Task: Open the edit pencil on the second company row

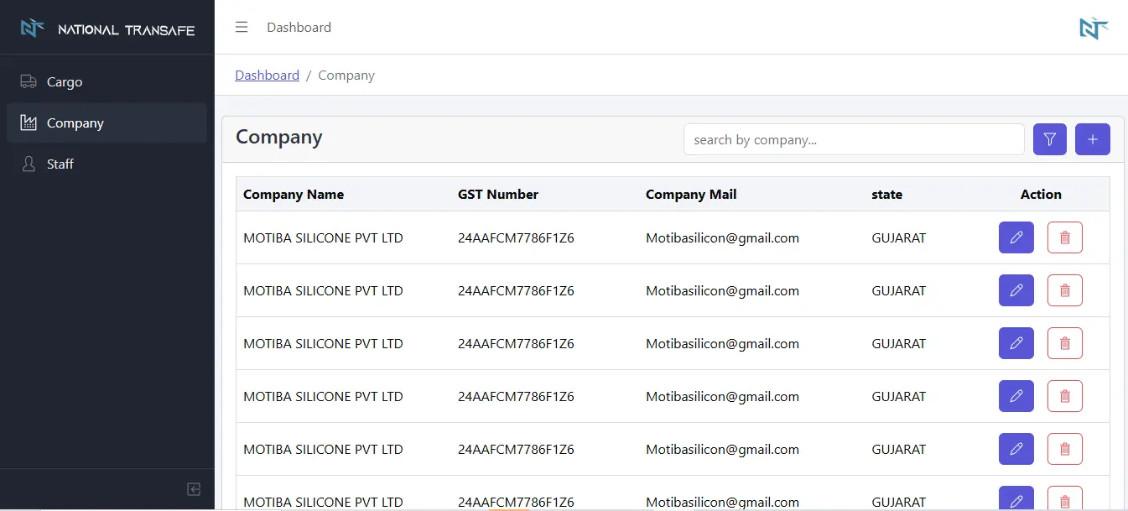Action: 1016,290
